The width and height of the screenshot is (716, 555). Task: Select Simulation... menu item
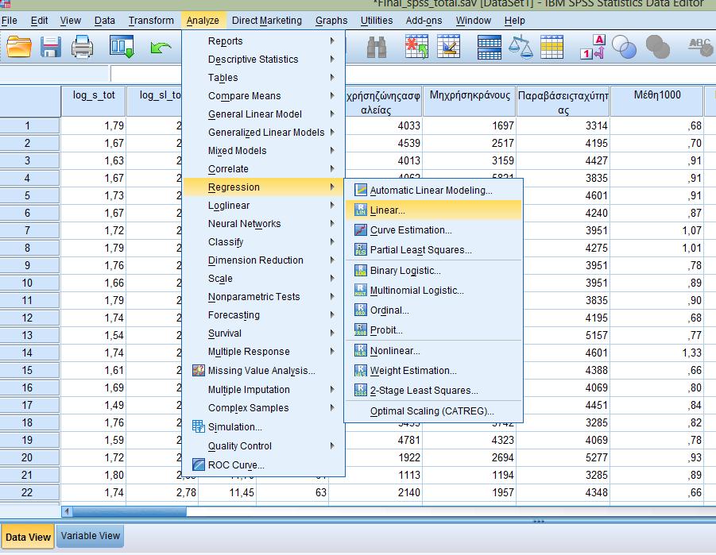(263, 427)
